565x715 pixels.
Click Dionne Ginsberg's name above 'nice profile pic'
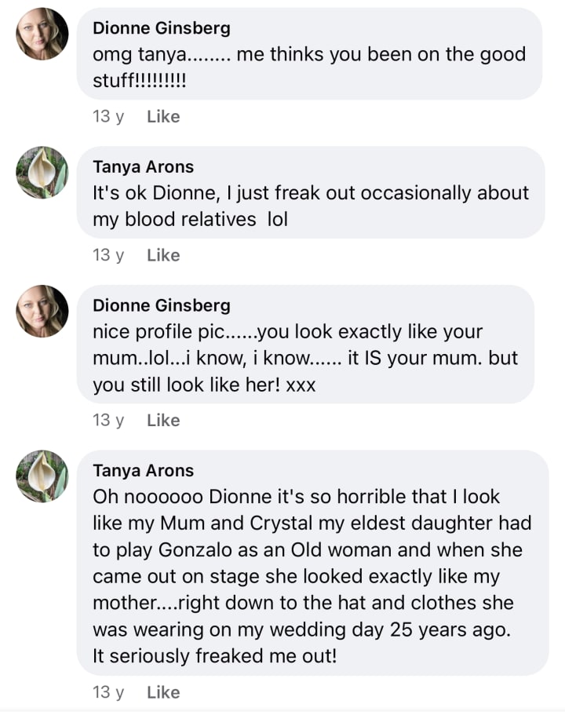tap(162, 305)
